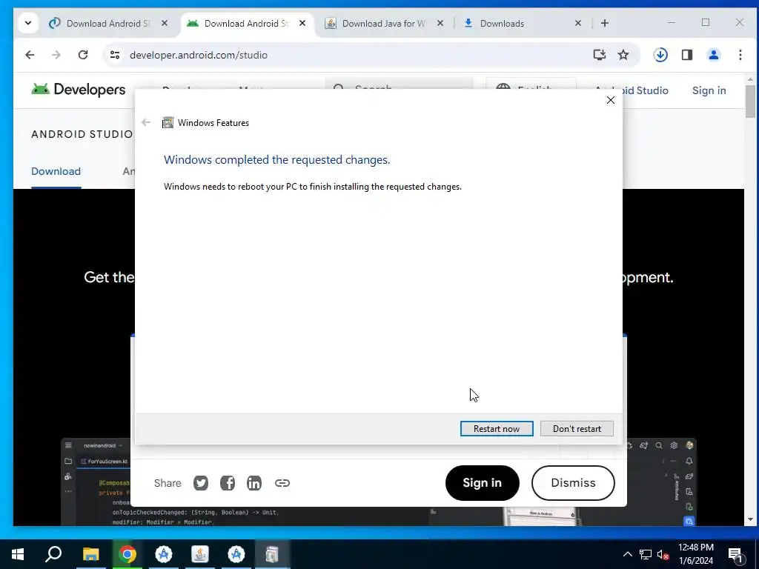This screenshot has width=759, height=569.
Task: Click the black Sign in button
Action: click(x=482, y=483)
